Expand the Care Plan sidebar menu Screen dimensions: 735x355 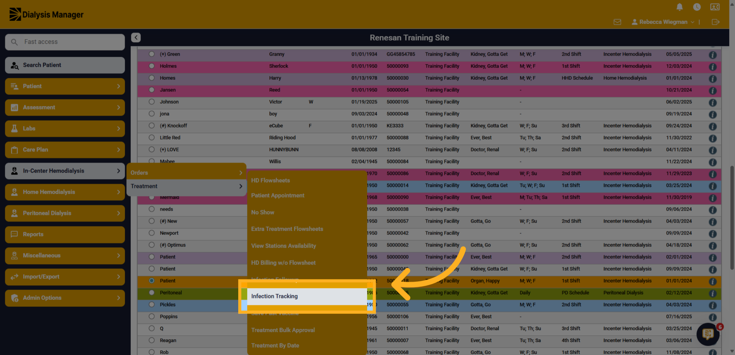tap(65, 149)
